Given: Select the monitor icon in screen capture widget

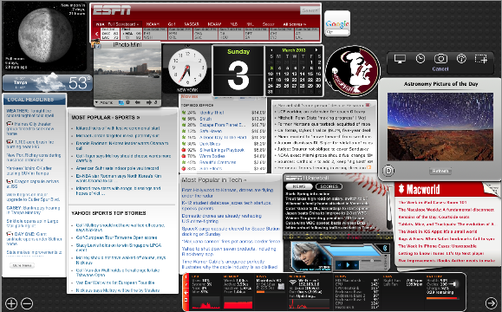Looking at the screenshot, I should [400, 59].
